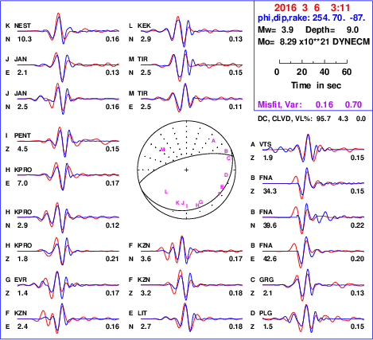373x340 pixels.
Task: Click the center cross of the focal mechanism
Action: pyautogui.click(x=186, y=170)
